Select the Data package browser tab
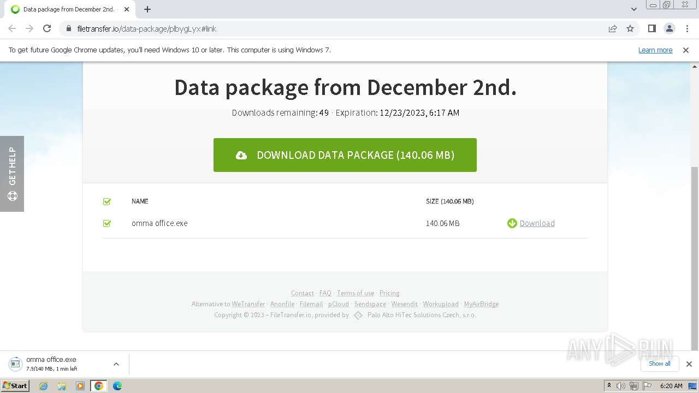This screenshot has height=393, width=699. [68, 9]
